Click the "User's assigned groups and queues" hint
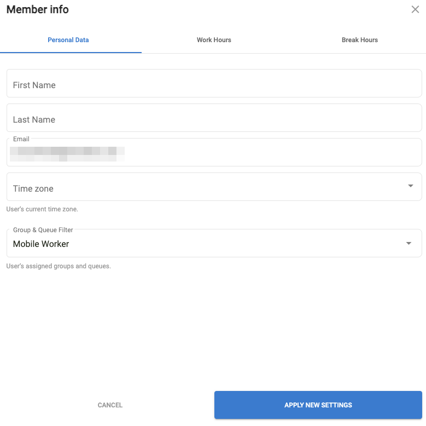The height and width of the screenshot is (426, 426). [59, 266]
